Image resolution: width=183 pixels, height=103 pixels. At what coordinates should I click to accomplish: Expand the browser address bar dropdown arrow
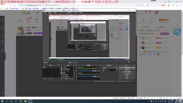click(x=143, y=5)
